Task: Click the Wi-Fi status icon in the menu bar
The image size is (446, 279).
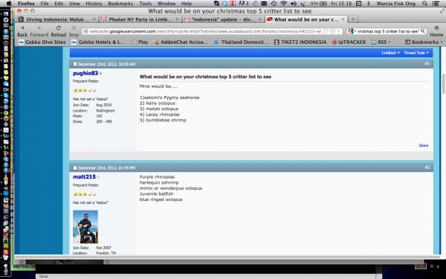Action: coord(283,4)
